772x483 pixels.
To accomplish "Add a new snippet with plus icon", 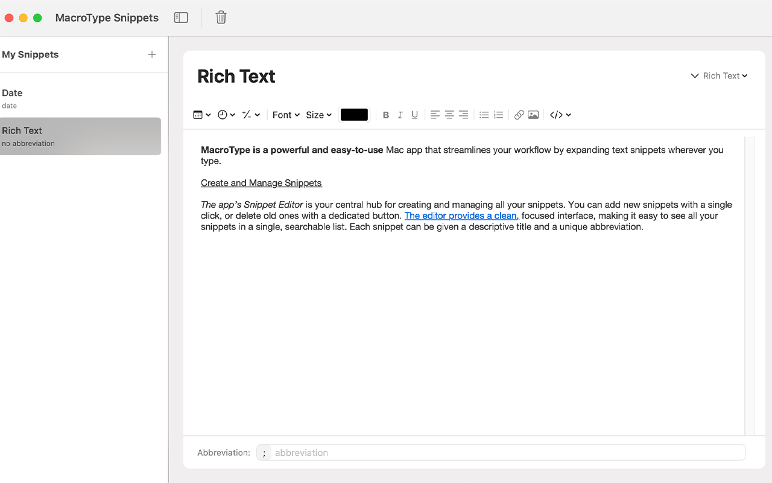I will (x=152, y=54).
